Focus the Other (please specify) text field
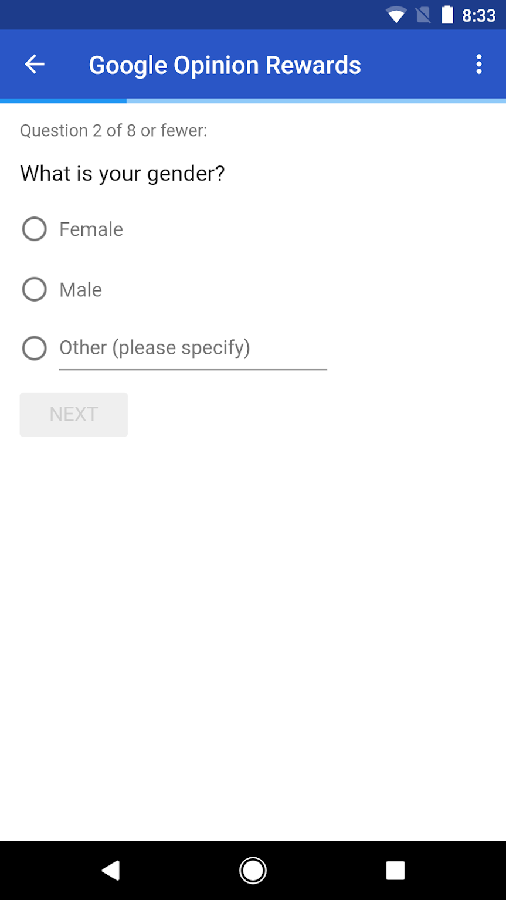 192,349
